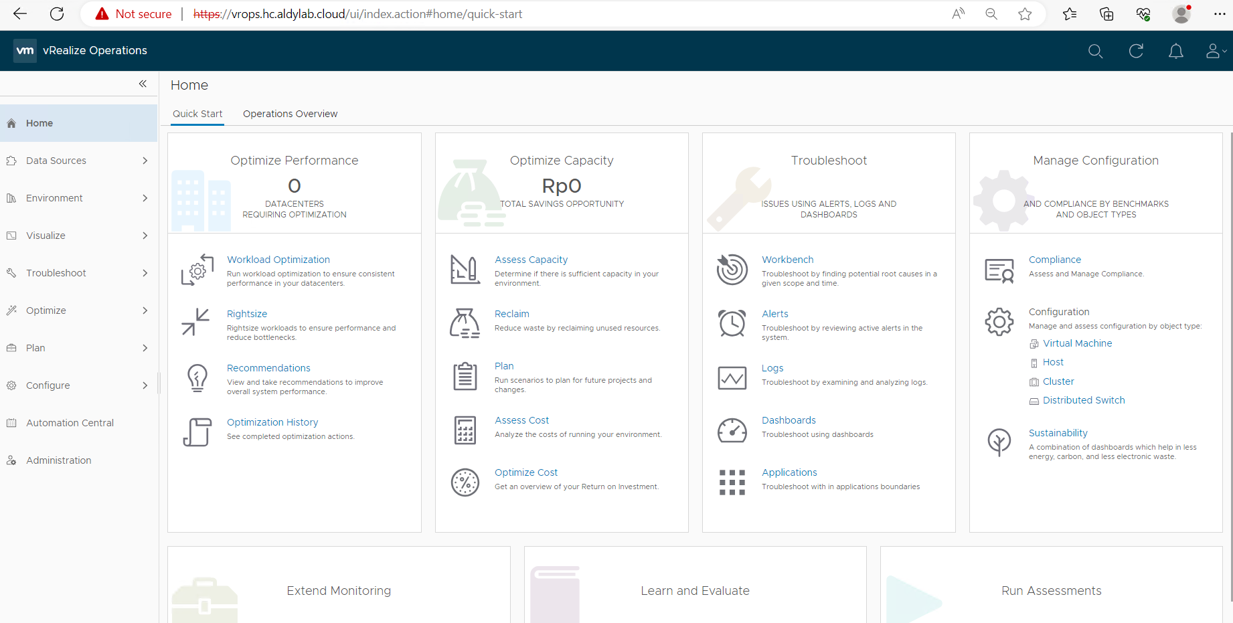The height and width of the screenshot is (623, 1233).
Task: Click the Assess Cost calculator icon
Action: point(465,430)
